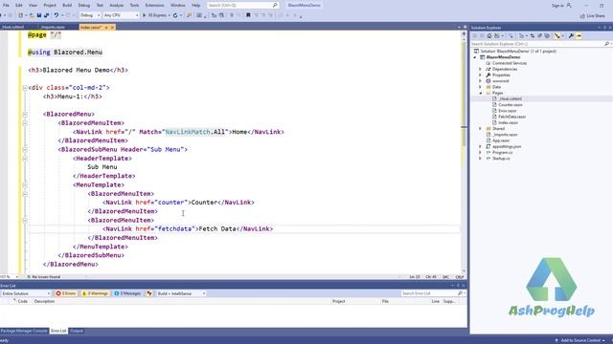Pin the Index.razor tab
Viewport: 613px width, 344px height.
point(106,28)
